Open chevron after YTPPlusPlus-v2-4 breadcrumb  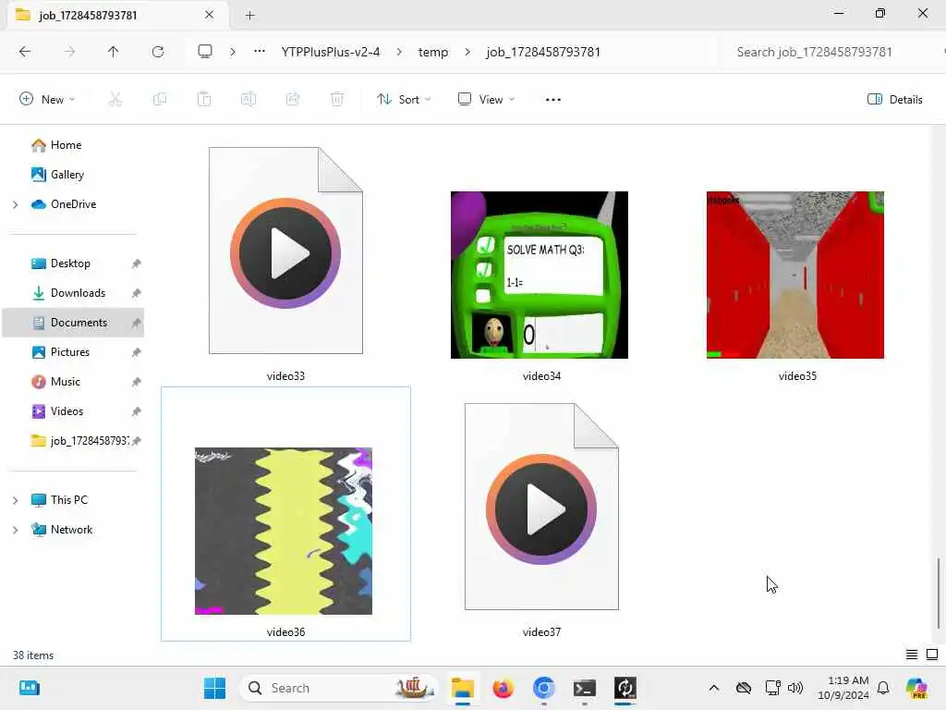[399, 52]
